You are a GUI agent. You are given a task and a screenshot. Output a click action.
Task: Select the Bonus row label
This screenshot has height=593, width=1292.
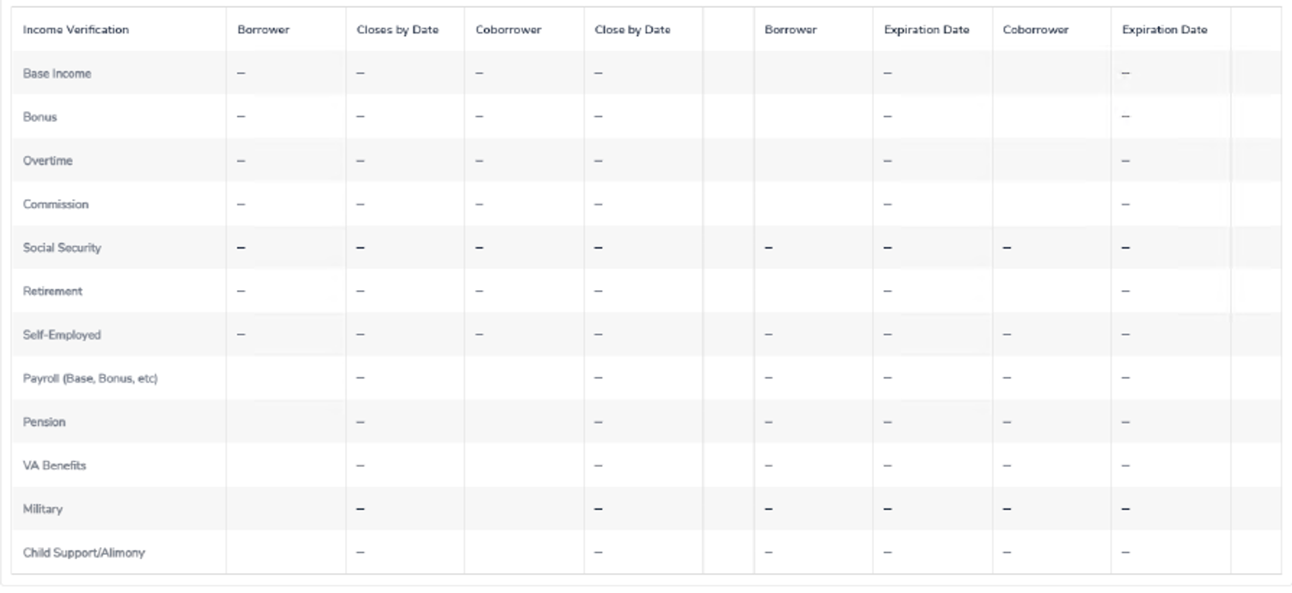(40, 117)
